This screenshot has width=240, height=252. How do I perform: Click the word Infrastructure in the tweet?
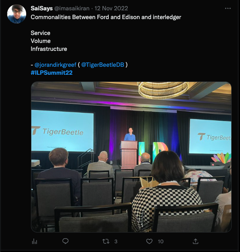[x=49, y=49]
